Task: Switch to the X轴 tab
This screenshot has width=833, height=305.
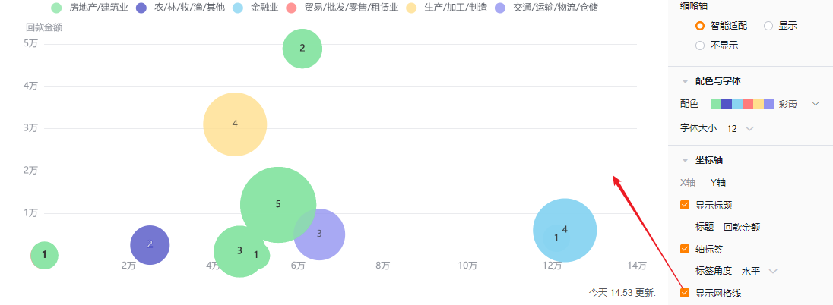Action: click(687, 183)
